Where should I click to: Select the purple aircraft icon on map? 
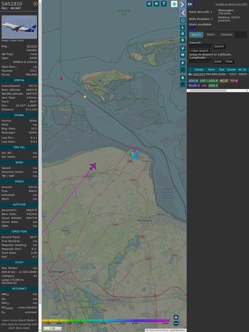(x=93, y=166)
